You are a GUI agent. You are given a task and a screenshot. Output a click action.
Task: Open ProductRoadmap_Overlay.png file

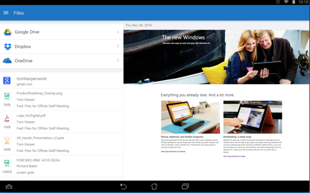pyautogui.click(x=62, y=100)
